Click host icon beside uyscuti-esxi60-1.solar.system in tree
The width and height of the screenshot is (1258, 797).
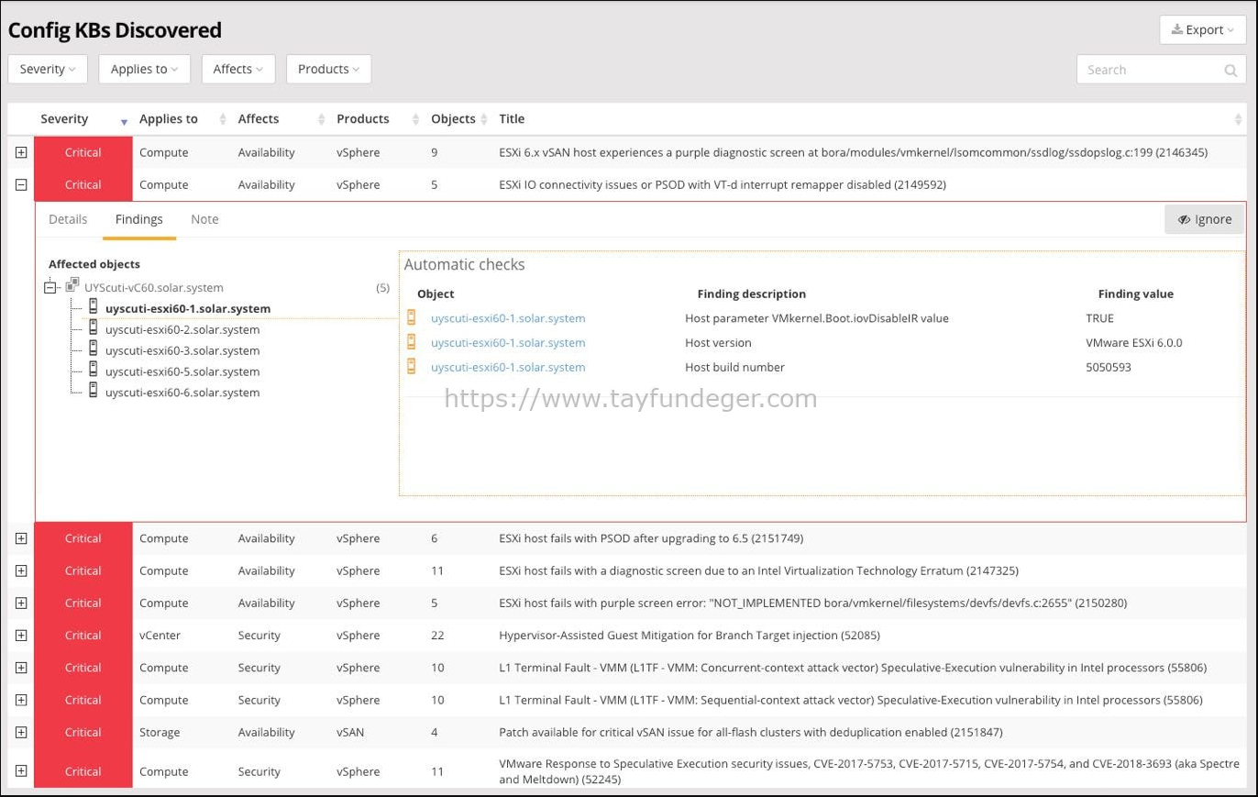click(94, 307)
